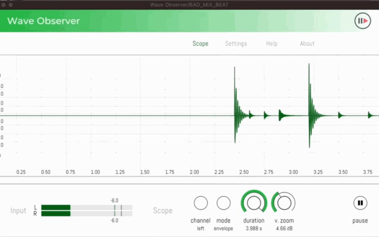Click the 2.75 time axis label

pyautogui.click(x=269, y=172)
